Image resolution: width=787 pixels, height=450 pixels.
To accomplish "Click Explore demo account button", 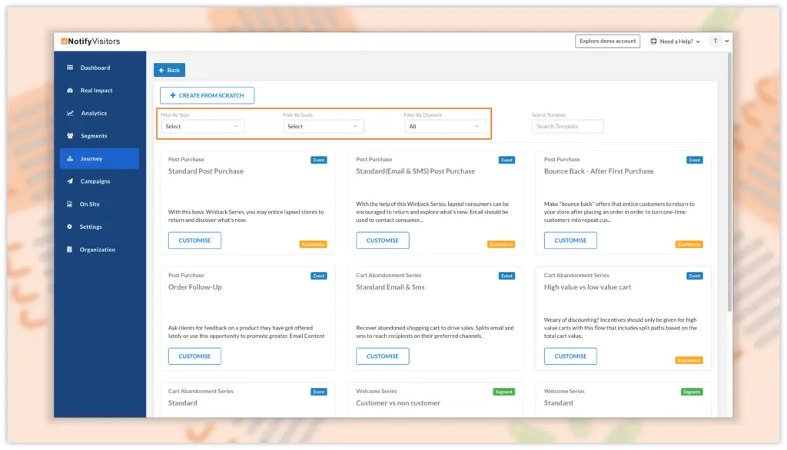I will (x=607, y=41).
